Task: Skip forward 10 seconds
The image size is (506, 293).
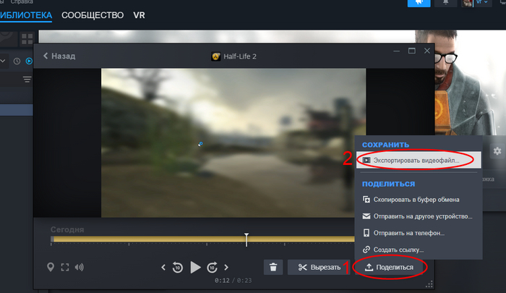Action: coord(212,267)
